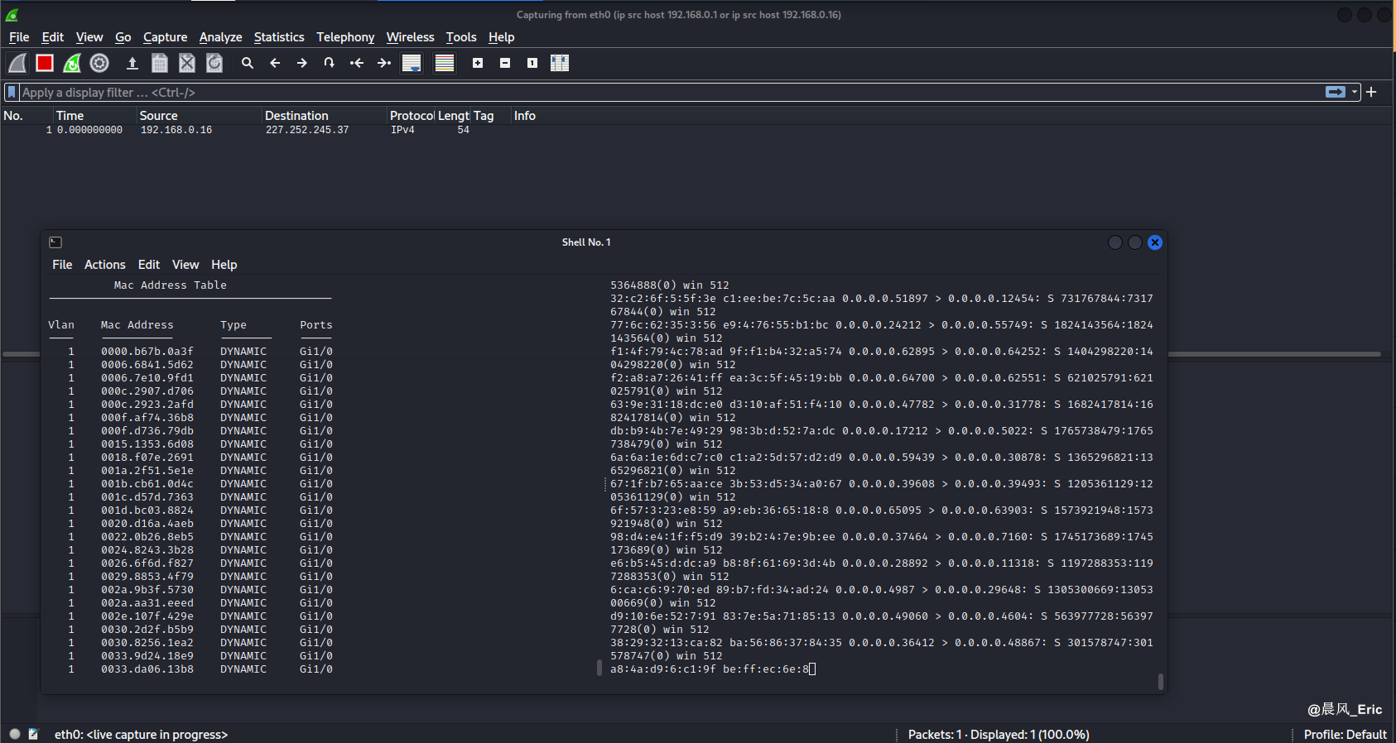Expand display filter history dropdown
The width and height of the screenshot is (1396, 743).
1355,92
